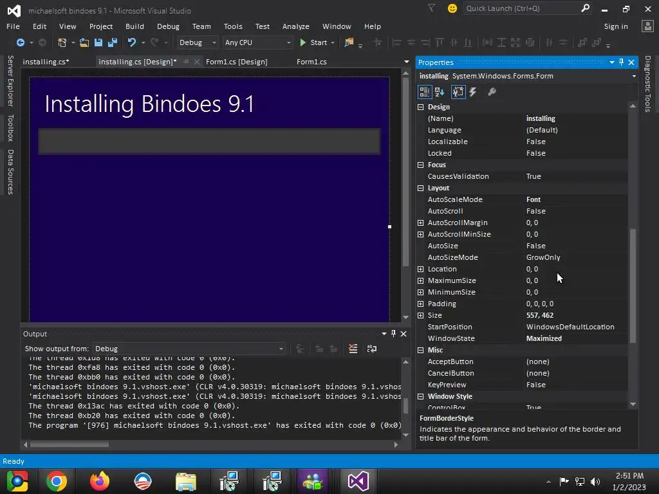Switch to the Form1.cs tab
This screenshot has width=659, height=494.
[x=311, y=62]
